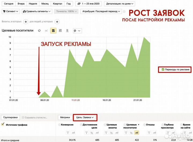Click axis date label 21.01.20

(138, 100)
